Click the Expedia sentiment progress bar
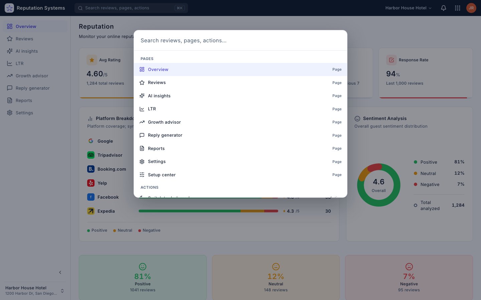This screenshot has width=481, height=300. [208, 211]
